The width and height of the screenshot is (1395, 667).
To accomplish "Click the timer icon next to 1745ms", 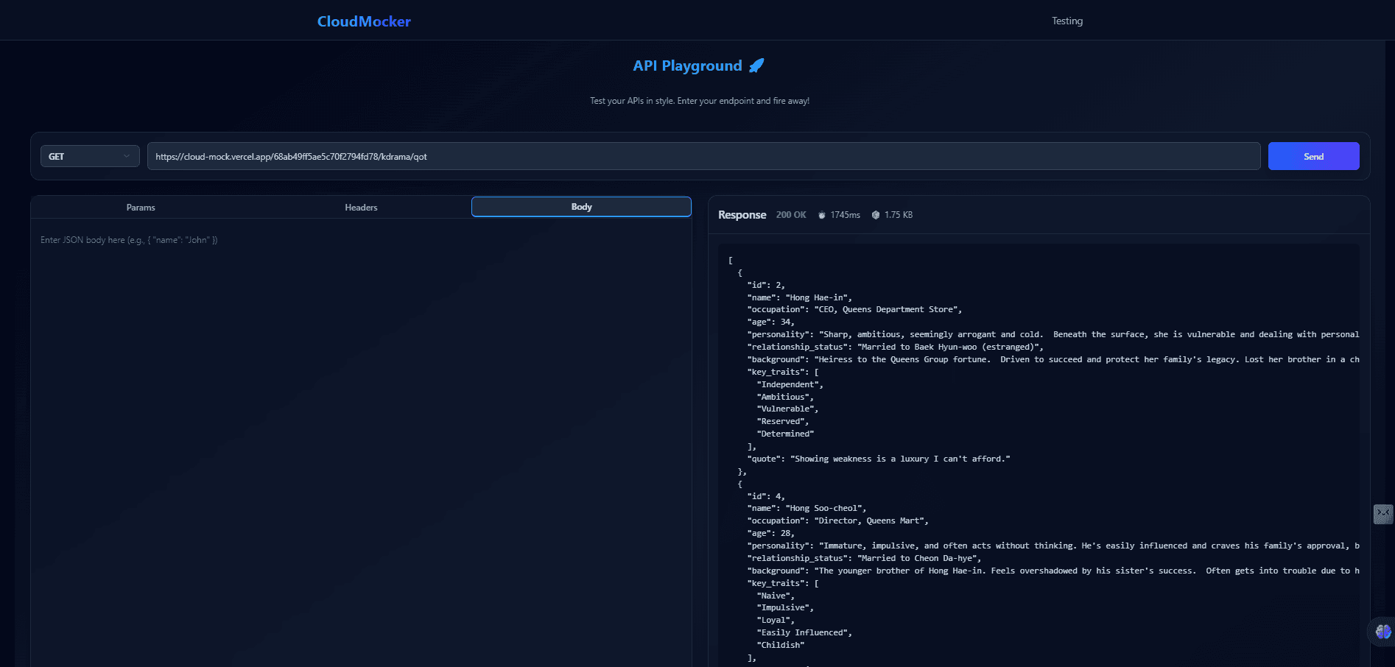I will click(821, 215).
